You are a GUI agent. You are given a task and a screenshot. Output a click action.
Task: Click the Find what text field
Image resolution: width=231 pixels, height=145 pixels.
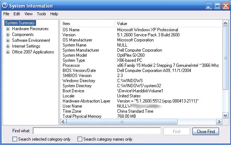point(97,131)
